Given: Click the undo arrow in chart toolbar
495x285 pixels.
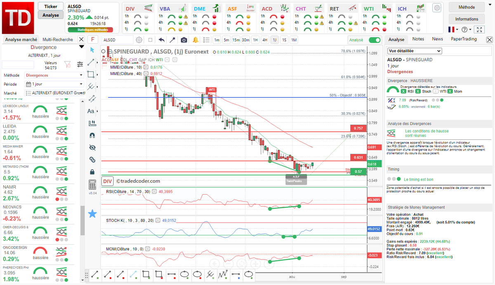Looking at the screenshot, I should click(161, 40).
